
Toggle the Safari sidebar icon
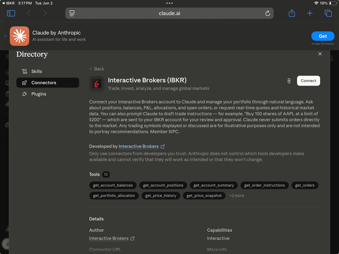click(x=11, y=13)
